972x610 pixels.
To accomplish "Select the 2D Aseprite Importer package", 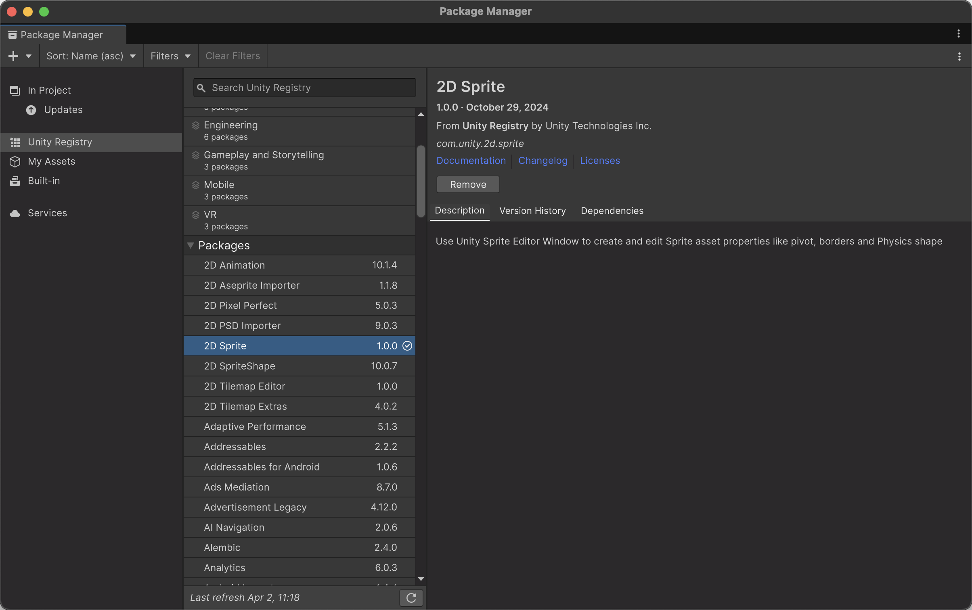I will pos(300,285).
